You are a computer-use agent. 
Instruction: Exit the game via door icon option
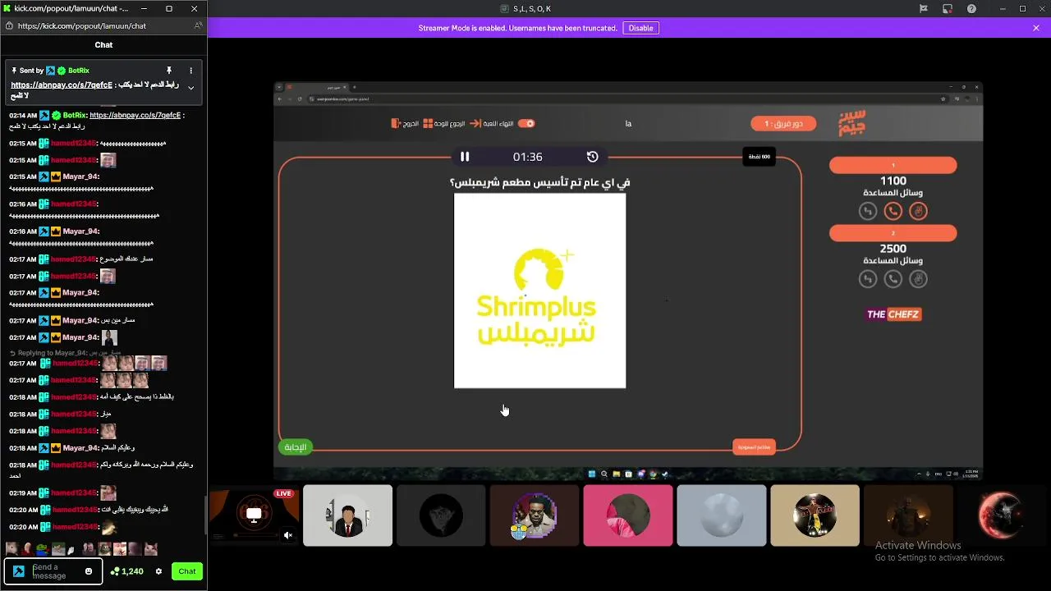pos(405,123)
